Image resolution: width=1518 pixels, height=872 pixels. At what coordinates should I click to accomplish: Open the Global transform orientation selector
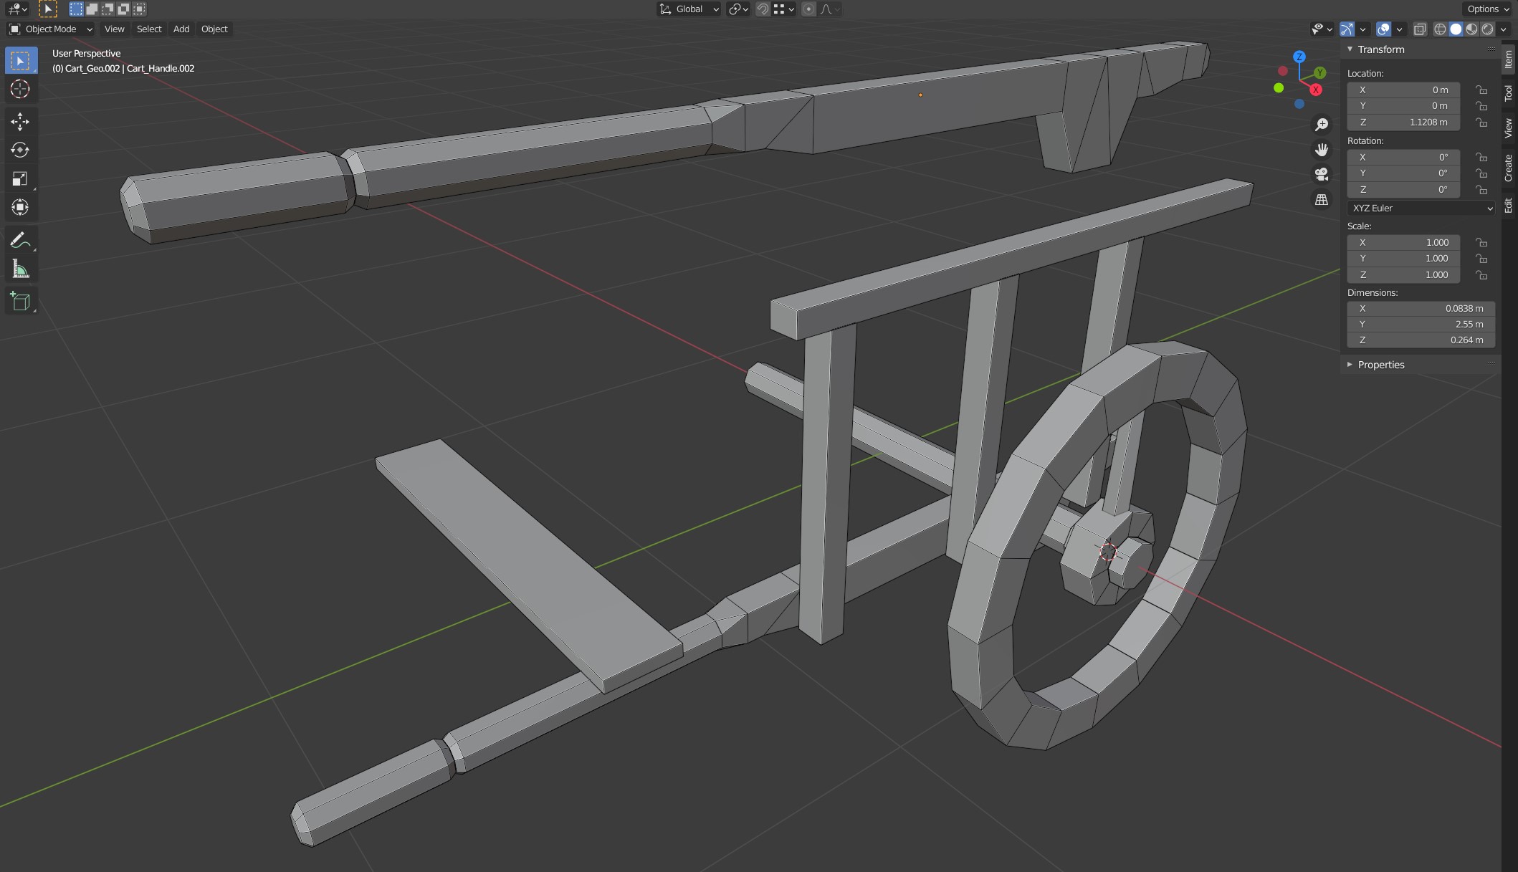689,9
